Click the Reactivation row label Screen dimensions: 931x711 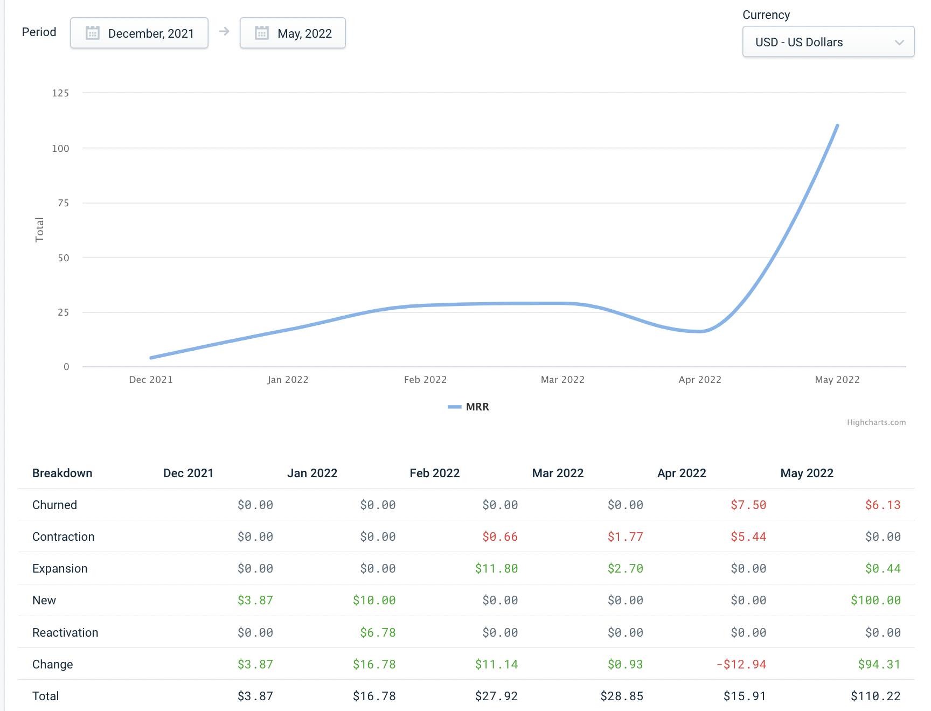click(65, 633)
